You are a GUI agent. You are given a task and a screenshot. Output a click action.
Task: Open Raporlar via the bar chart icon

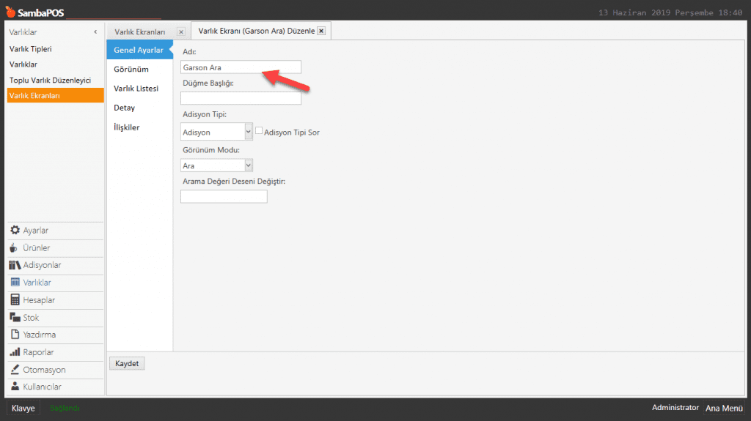[x=15, y=352]
